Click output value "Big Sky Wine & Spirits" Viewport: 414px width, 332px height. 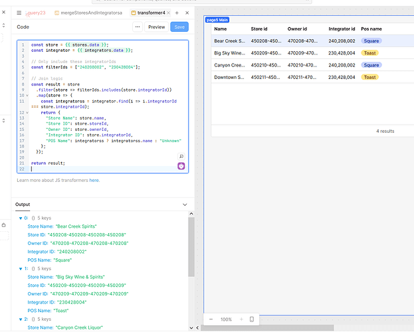80,277
